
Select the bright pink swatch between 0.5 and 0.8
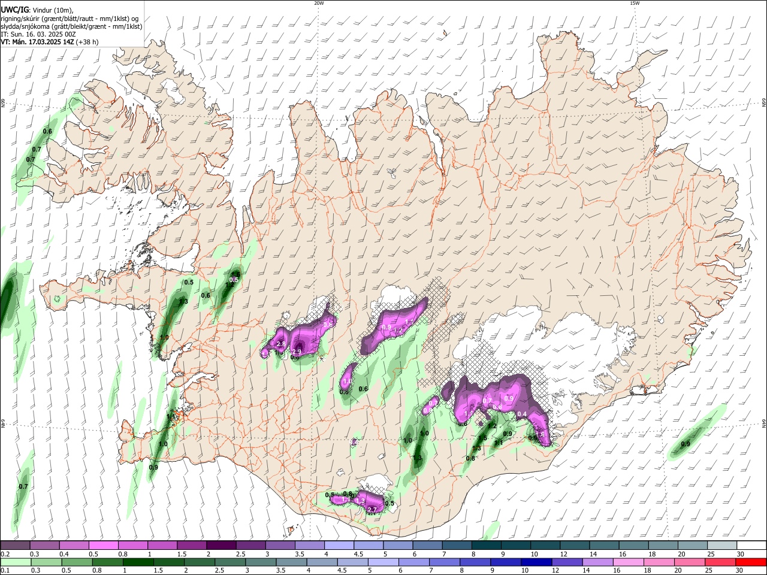tap(103, 545)
